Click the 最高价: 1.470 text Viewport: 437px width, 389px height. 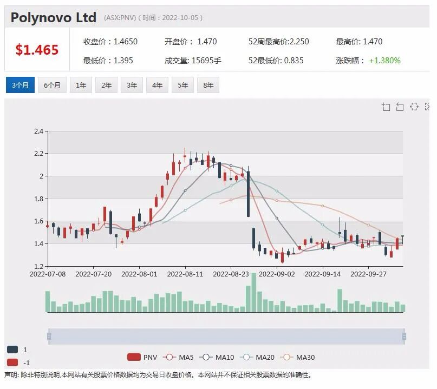coord(359,42)
